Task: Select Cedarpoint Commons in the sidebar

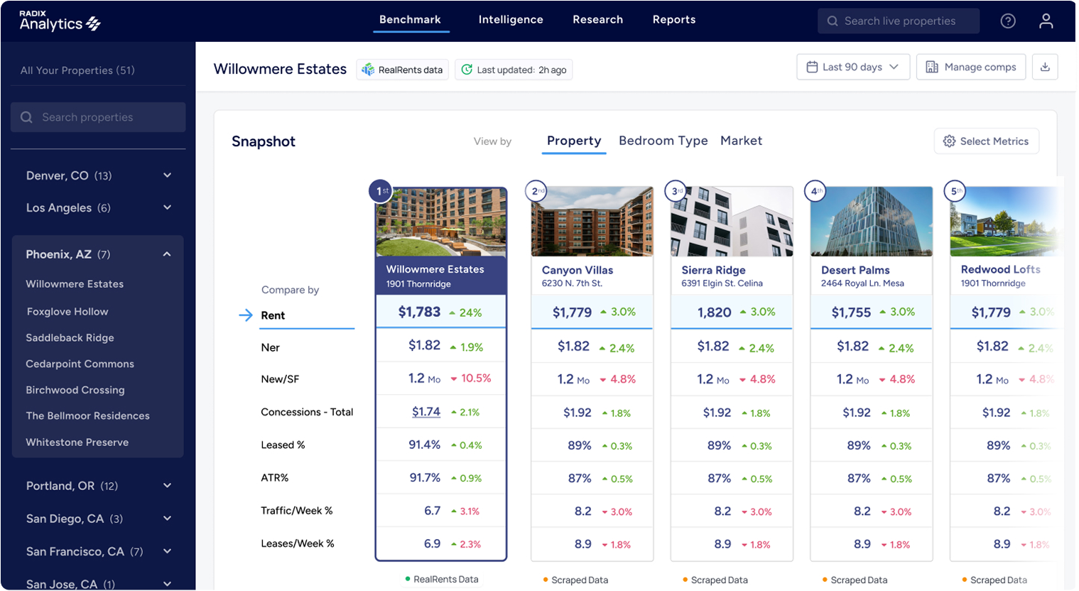Action: [80, 364]
